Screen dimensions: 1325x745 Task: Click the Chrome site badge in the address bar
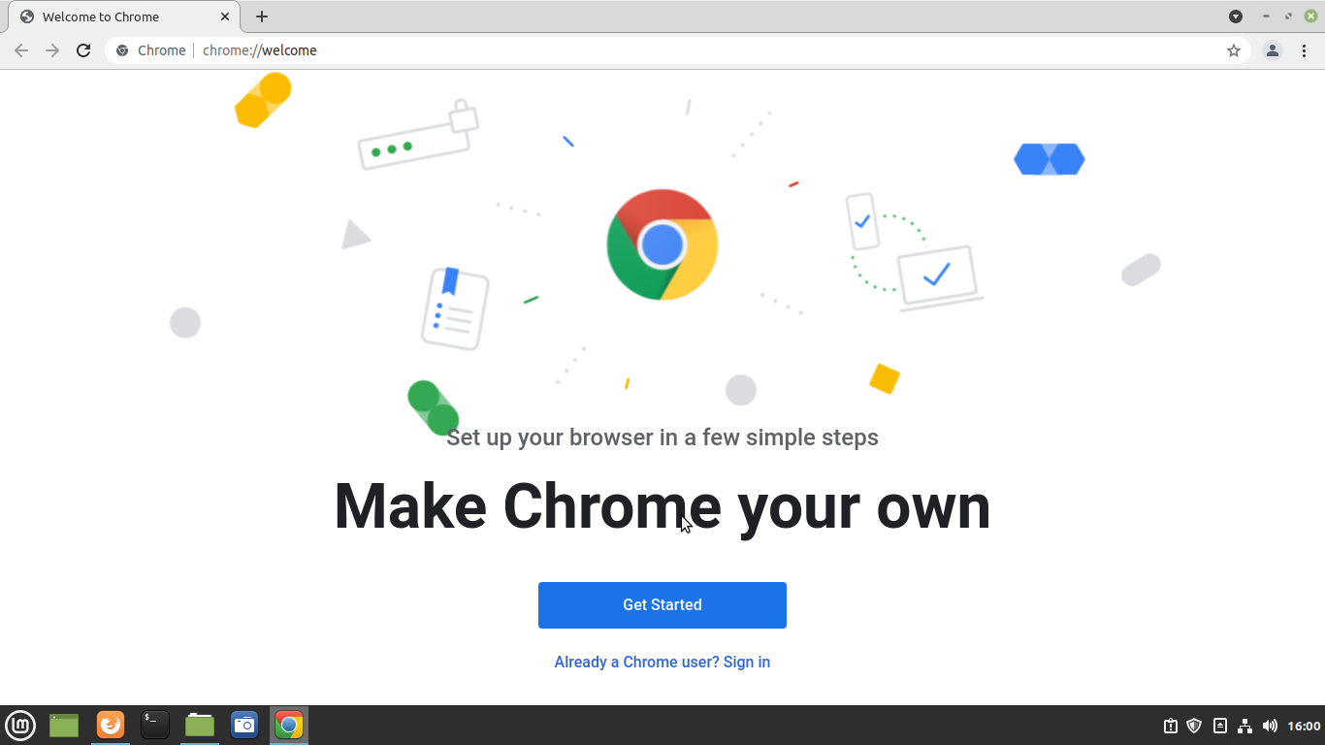coord(122,49)
